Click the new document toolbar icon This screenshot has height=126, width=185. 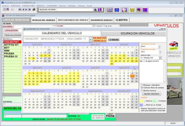(4, 10)
